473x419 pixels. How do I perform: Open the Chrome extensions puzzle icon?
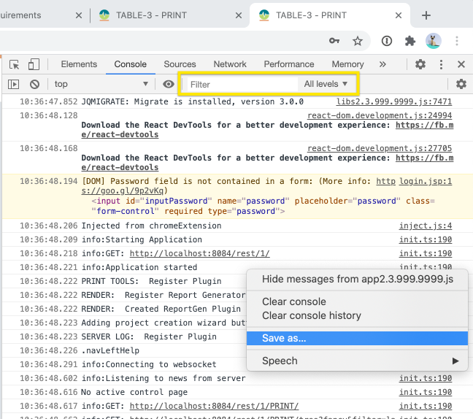409,41
